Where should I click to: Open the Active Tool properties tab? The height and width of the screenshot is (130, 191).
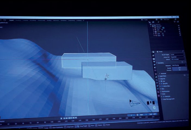click(x=153, y=56)
